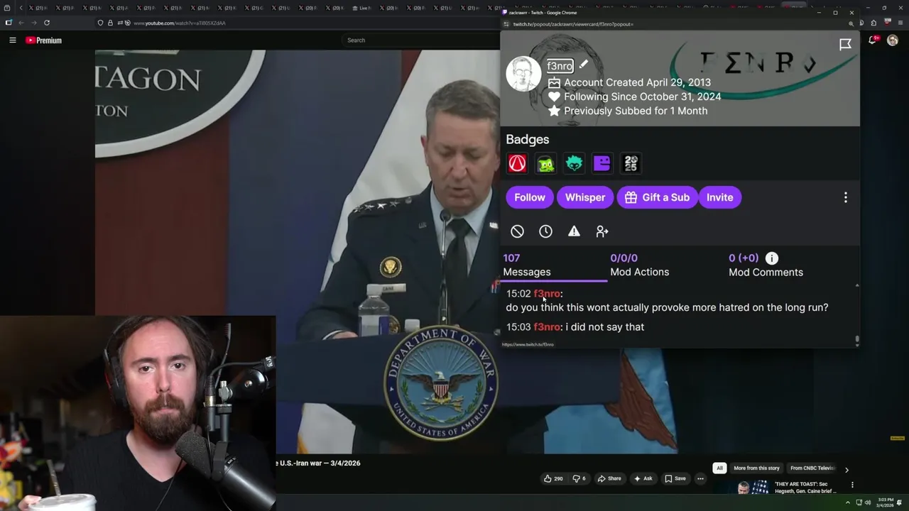909x511 pixels.
Task: Dislike the video with thumbs down
Action: tap(579, 478)
